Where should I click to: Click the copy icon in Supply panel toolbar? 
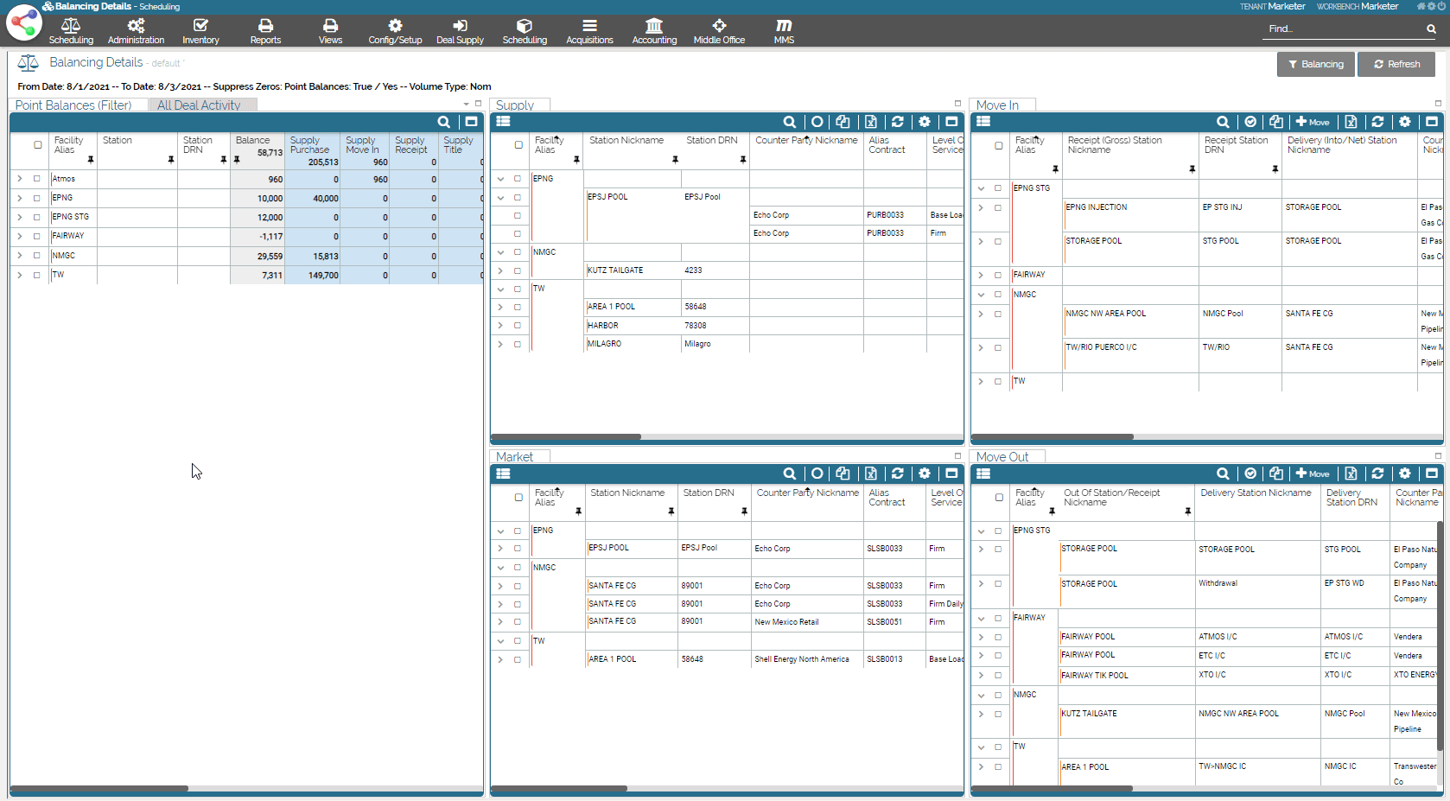tap(843, 122)
